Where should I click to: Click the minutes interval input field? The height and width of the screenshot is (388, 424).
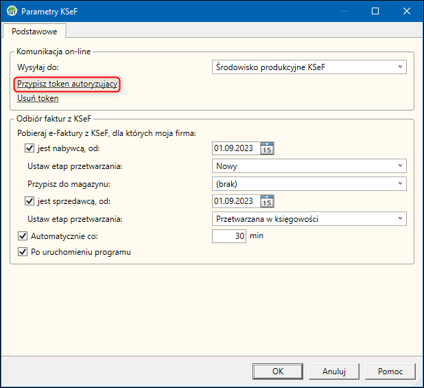pyautogui.click(x=230, y=236)
